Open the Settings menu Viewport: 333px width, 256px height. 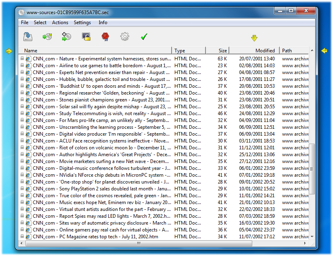coord(82,23)
